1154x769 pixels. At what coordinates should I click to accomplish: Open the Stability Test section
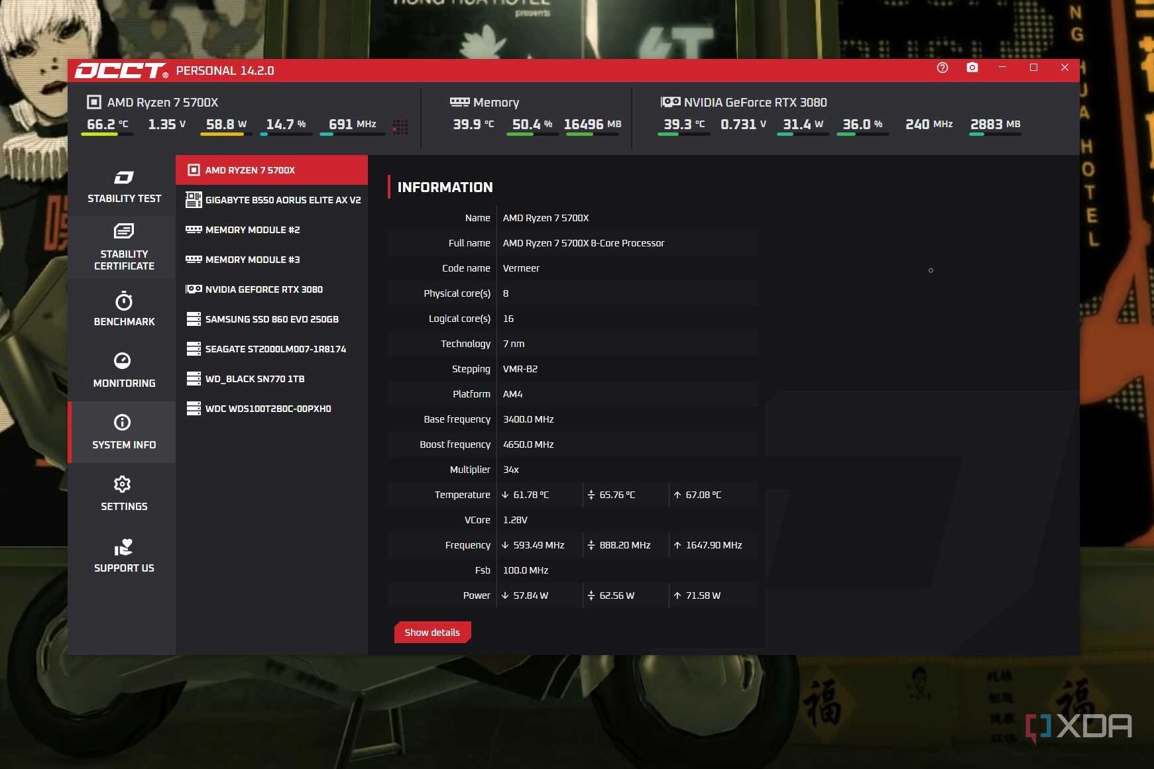(x=124, y=186)
